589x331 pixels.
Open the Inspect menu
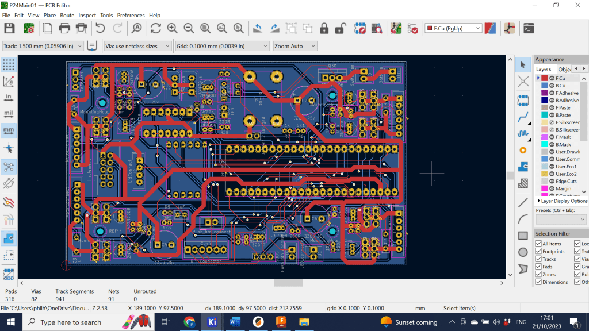pyautogui.click(x=87, y=15)
